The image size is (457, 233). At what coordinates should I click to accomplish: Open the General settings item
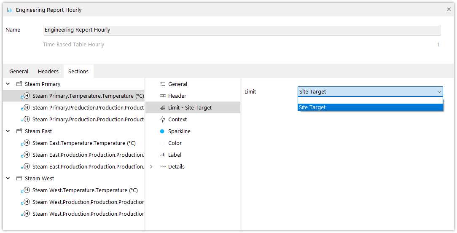(193, 84)
